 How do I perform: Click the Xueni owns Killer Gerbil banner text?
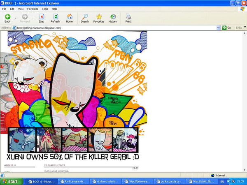point(72,157)
